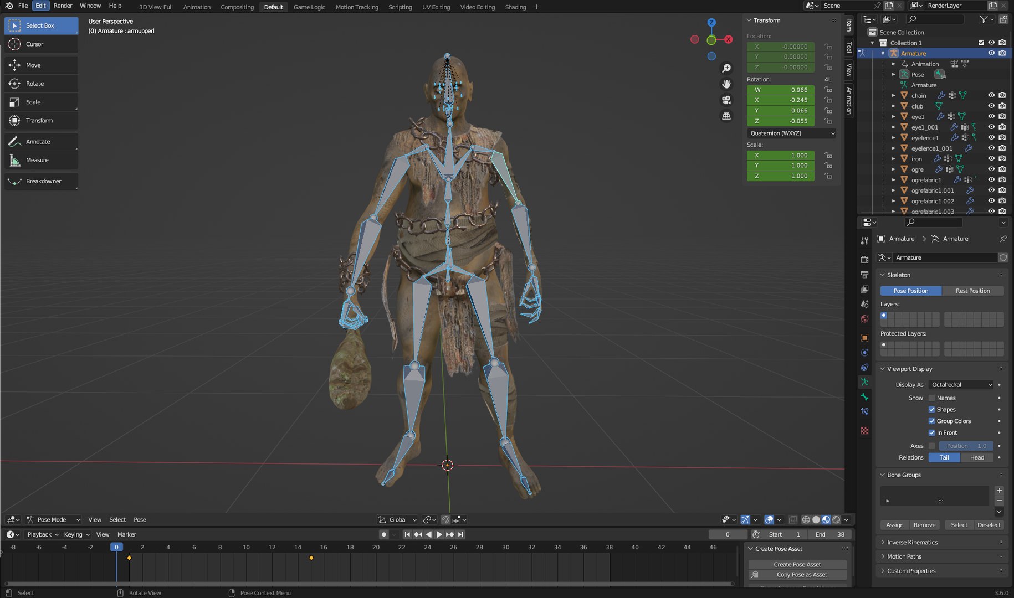Choose the Rotate tool
This screenshot has width=1014, height=598.
click(x=41, y=84)
